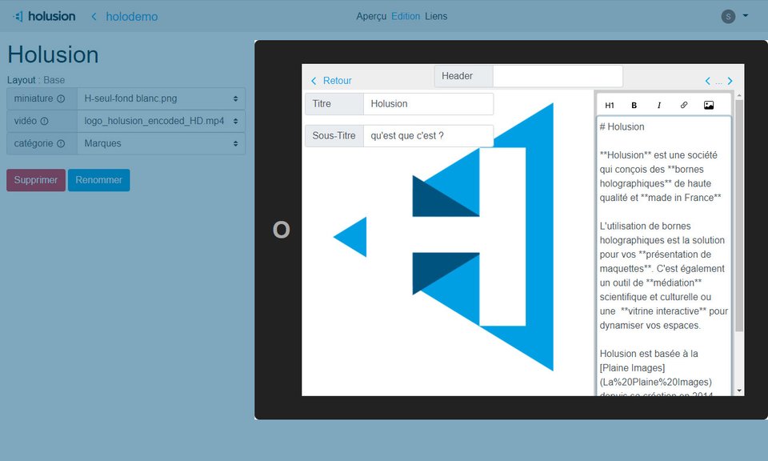
Task: Click the holusion logo in the top bar
Action: [44, 15]
